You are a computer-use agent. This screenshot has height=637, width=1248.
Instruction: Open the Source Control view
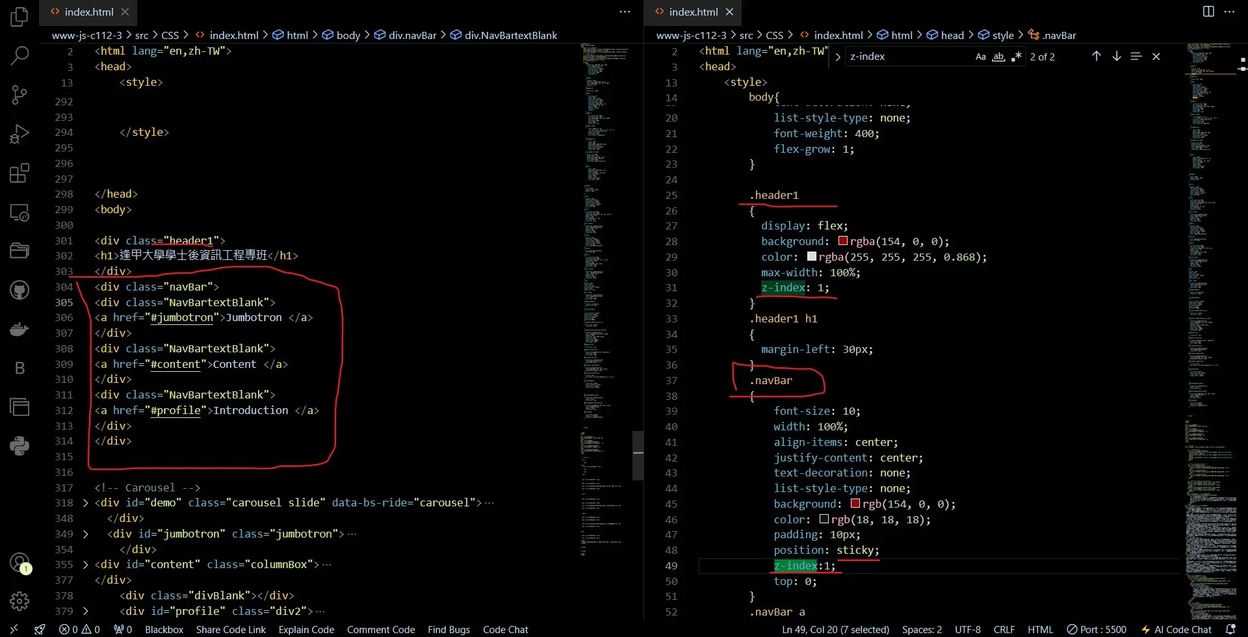pos(19,95)
